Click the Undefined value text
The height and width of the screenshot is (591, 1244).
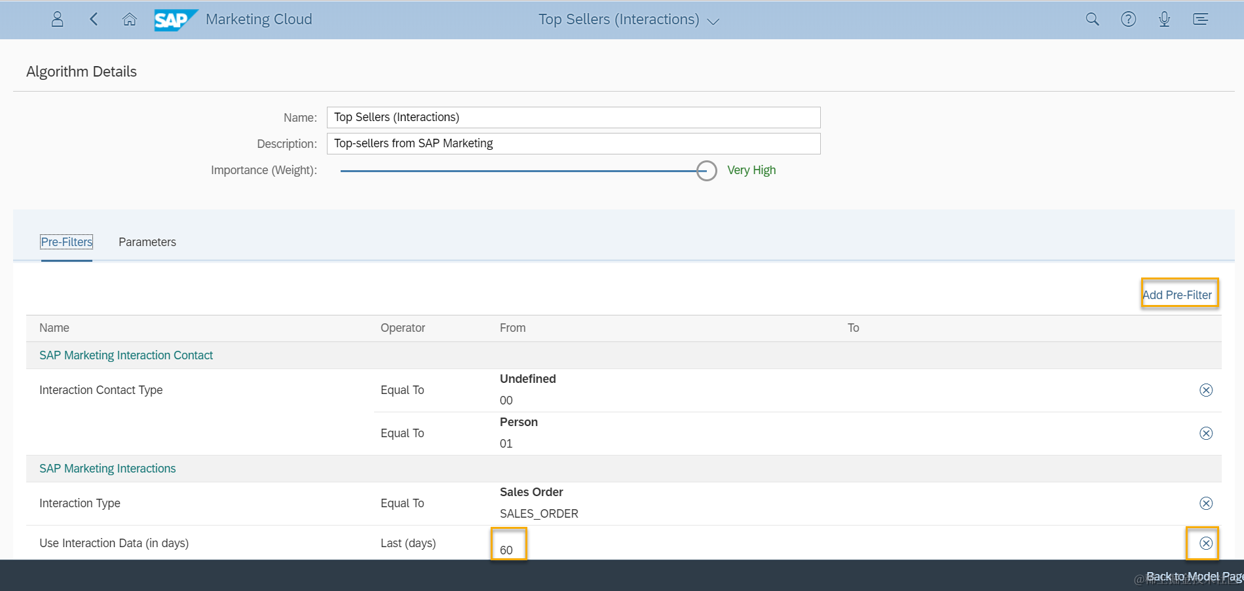[528, 379]
